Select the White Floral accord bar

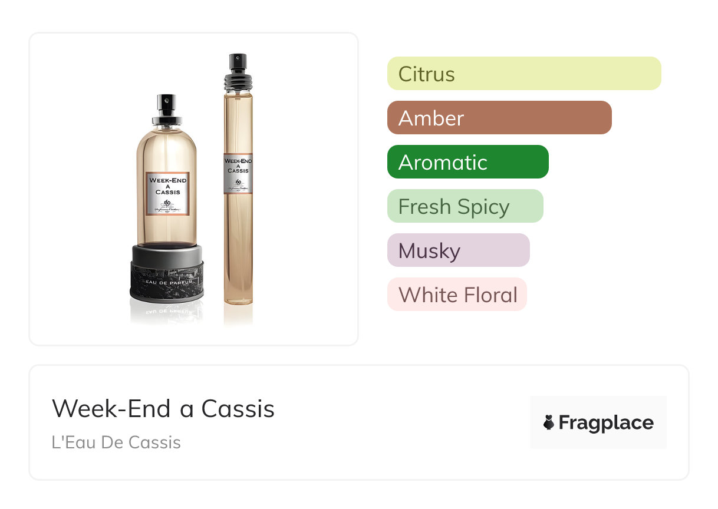(456, 295)
